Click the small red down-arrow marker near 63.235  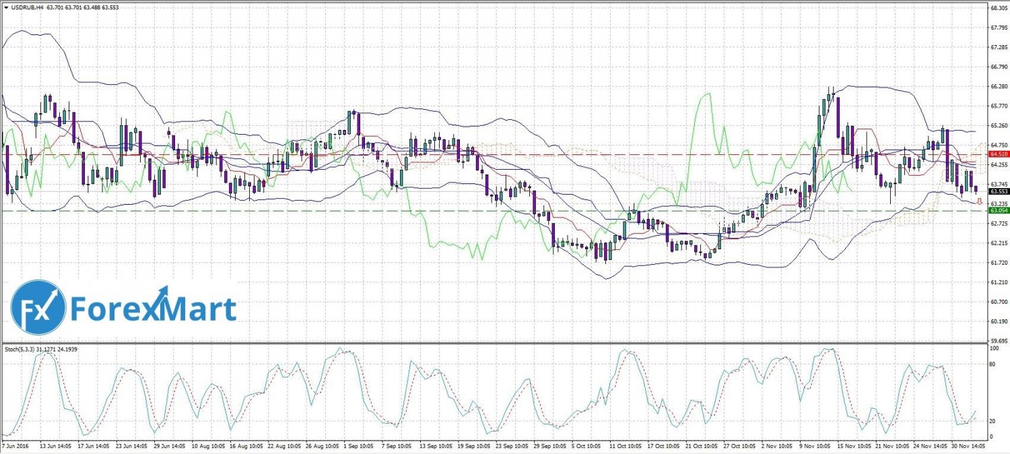tap(979, 201)
